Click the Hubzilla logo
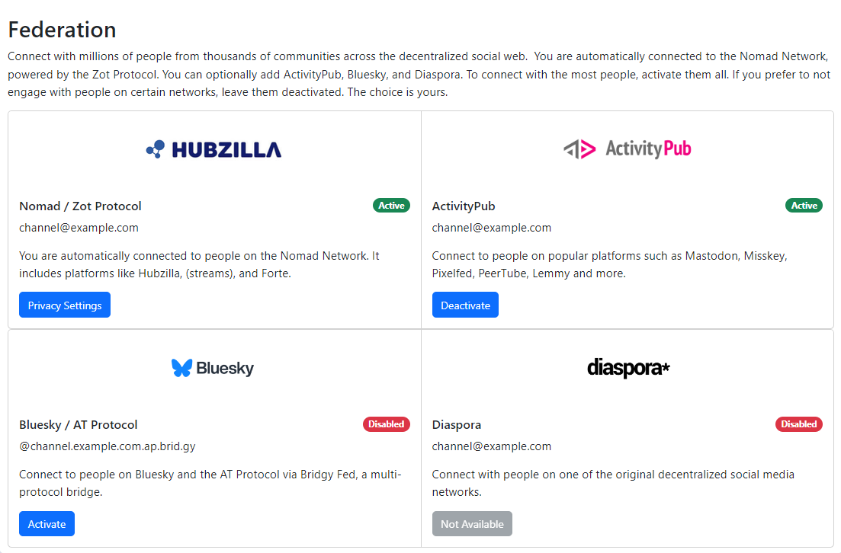Screen dimensions: 841x553 click(213, 149)
